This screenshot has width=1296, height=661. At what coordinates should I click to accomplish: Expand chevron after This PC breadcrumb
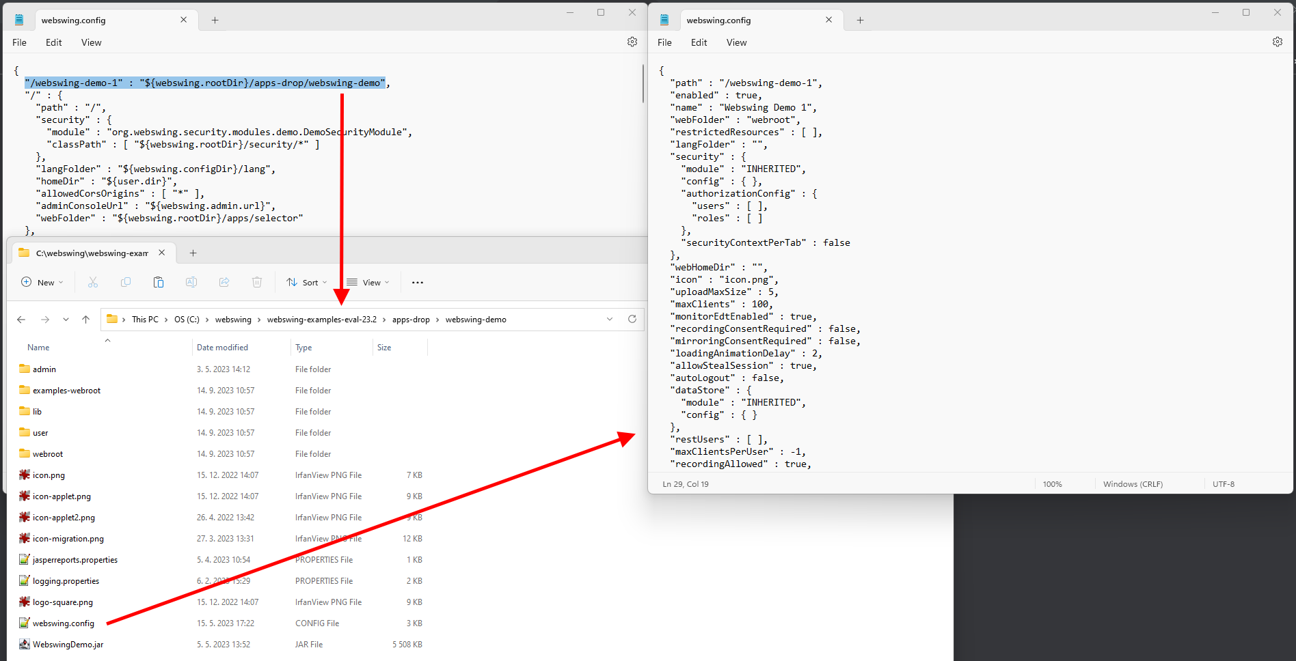point(166,319)
